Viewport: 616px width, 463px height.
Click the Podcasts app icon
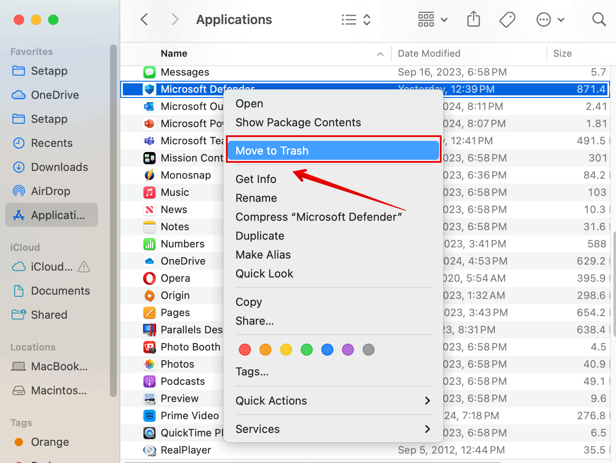[x=149, y=381]
